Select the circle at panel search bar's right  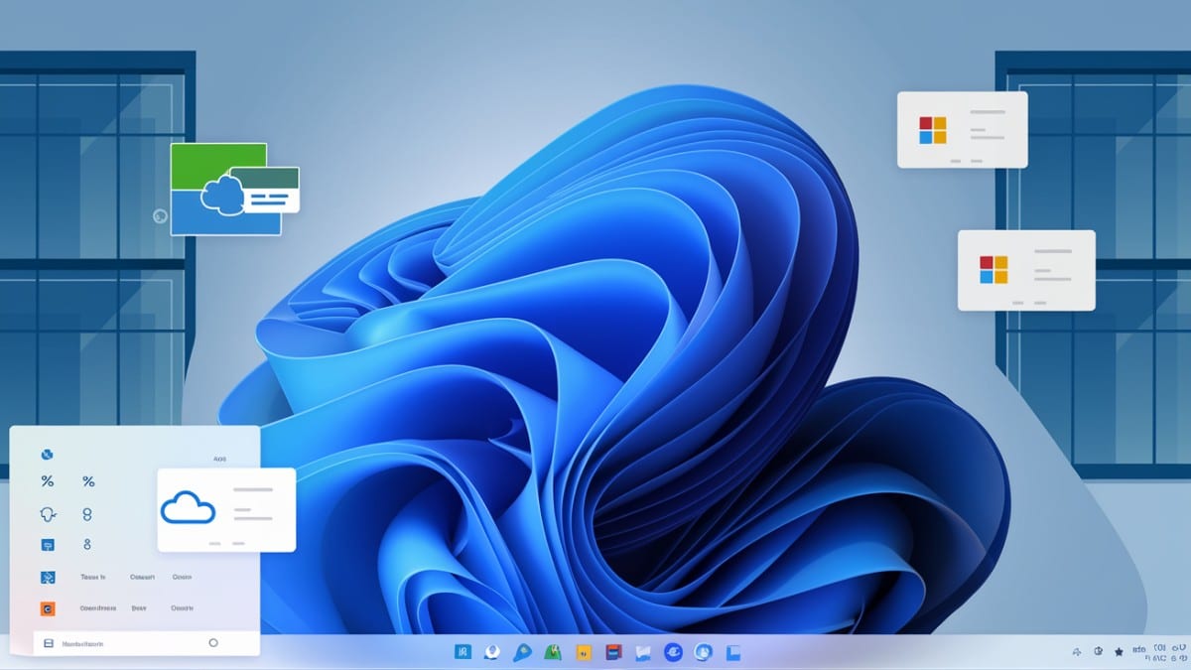pos(213,643)
